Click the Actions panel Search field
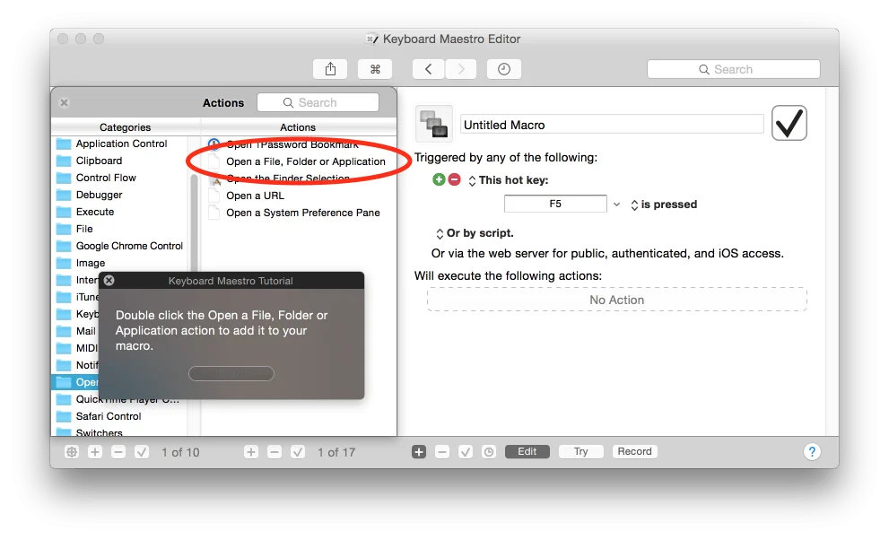The height and width of the screenshot is (540, 889). [x=318, y=102]
